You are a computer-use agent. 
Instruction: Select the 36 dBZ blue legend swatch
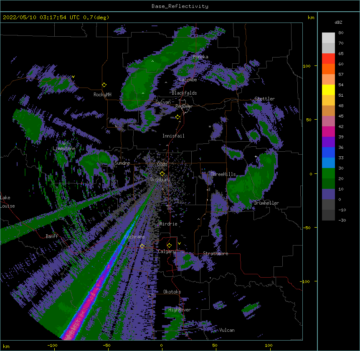point(328,152)
